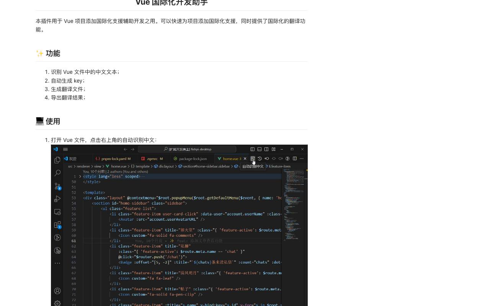Split the editor right
Screen dimensions: 490x306
[x=295, y=158]
